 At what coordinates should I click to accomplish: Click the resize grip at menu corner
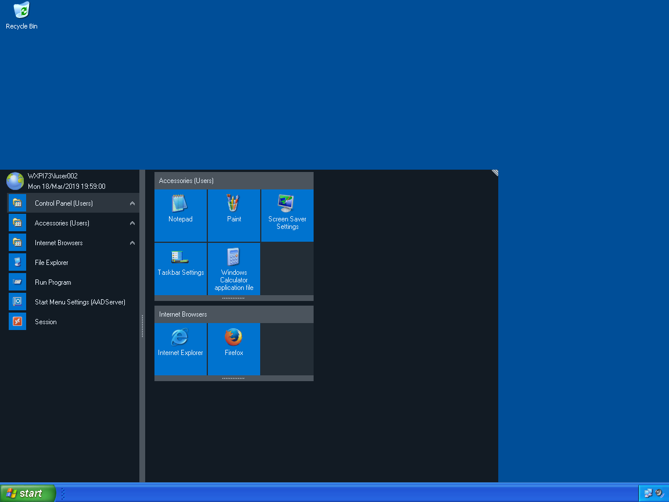(x=495, y=173)
